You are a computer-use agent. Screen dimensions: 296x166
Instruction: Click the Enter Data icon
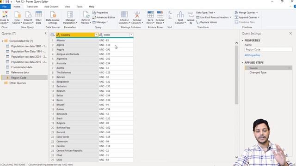(x=38, y=14)
